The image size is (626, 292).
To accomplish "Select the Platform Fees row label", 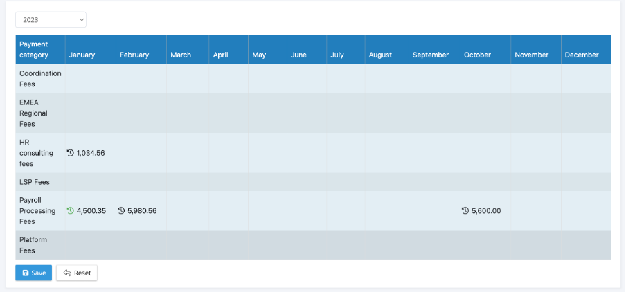I will tap(33, 245).
